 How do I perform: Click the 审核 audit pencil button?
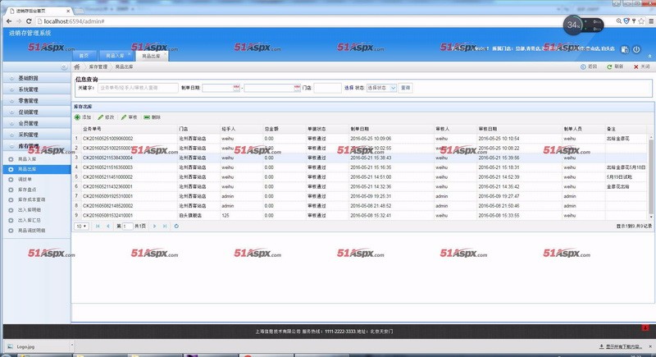point(130,117)
